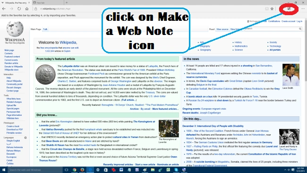The height and width of the screenshot is (173, 307).
Task: Click the Make a Web Note icon
Action: (289, 9)
